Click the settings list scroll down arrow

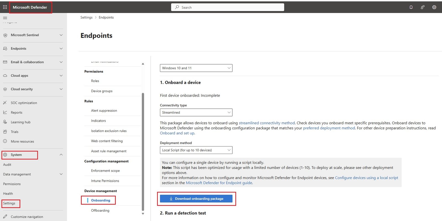(x=143, y=214)
